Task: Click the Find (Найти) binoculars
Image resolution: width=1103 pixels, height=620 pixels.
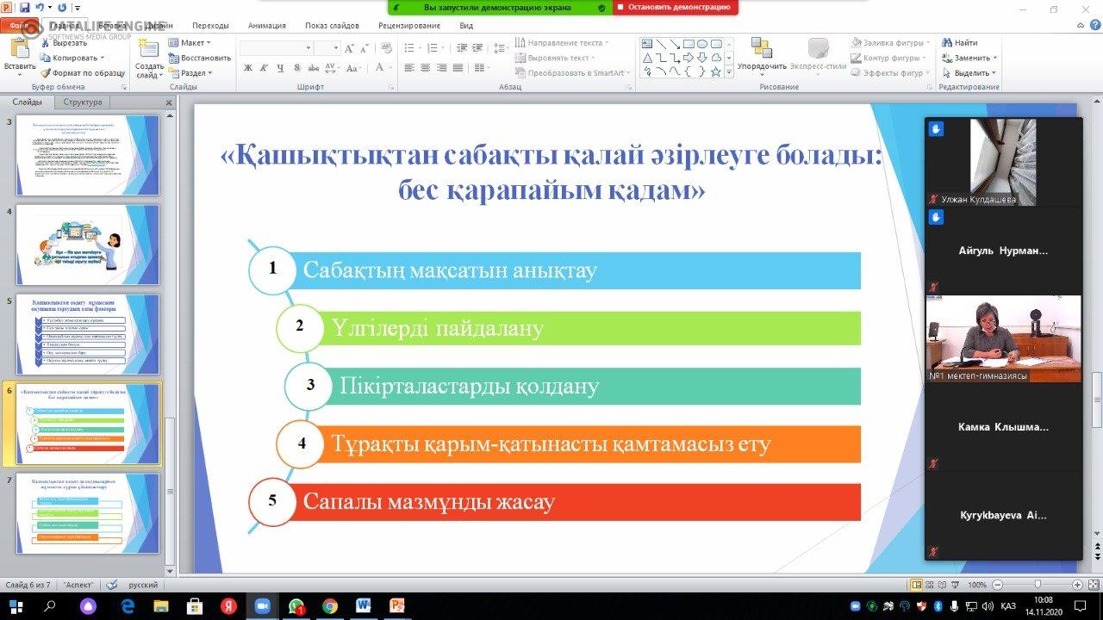Action: tap(948, 42)
